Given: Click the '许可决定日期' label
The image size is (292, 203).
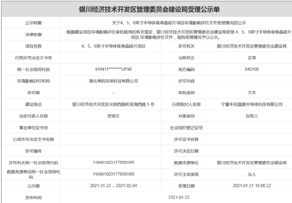Looking at the screenshot, I should (187, 151).
